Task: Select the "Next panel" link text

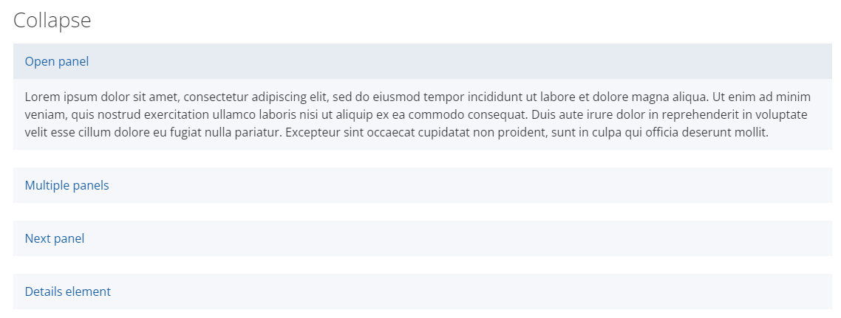Action: (55, 238)
